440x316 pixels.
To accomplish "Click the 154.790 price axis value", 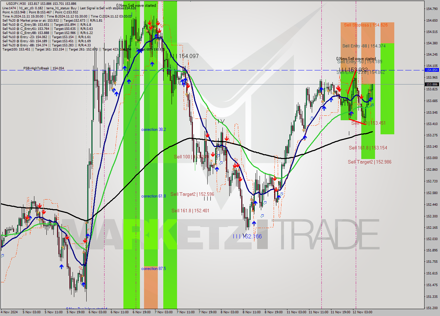I will pyautogui.click(x=432, y=9).
